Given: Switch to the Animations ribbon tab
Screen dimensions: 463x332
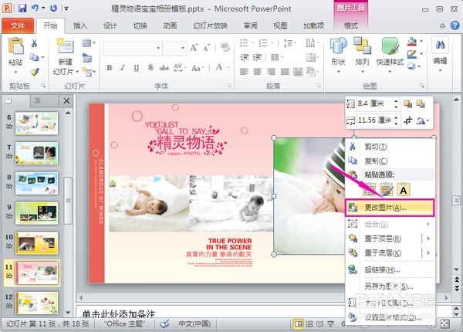Looking at the screenshot, I should [170, 25].
